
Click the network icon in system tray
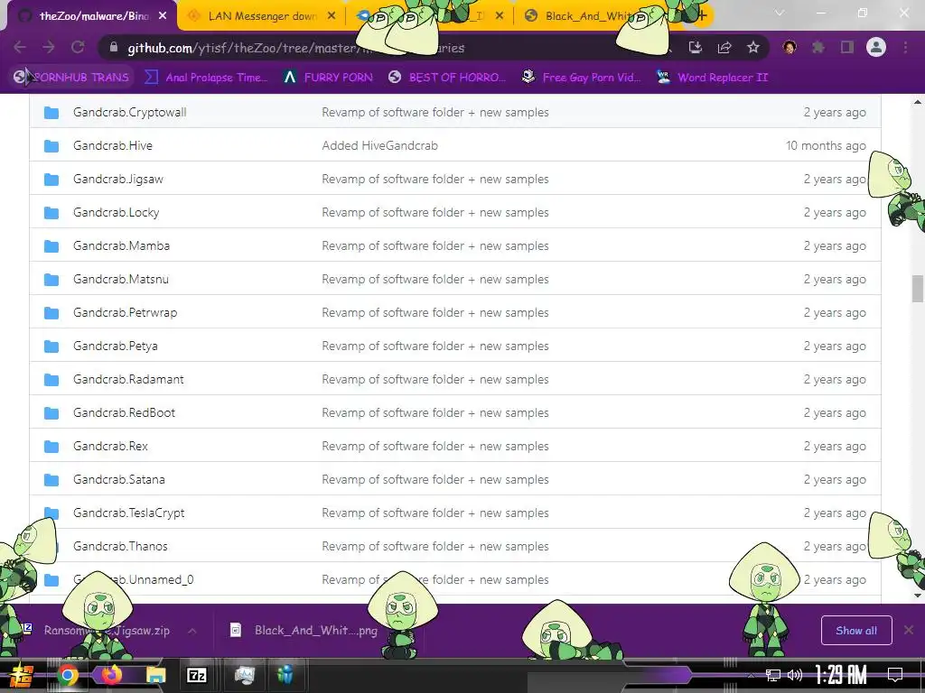(773, 675)
